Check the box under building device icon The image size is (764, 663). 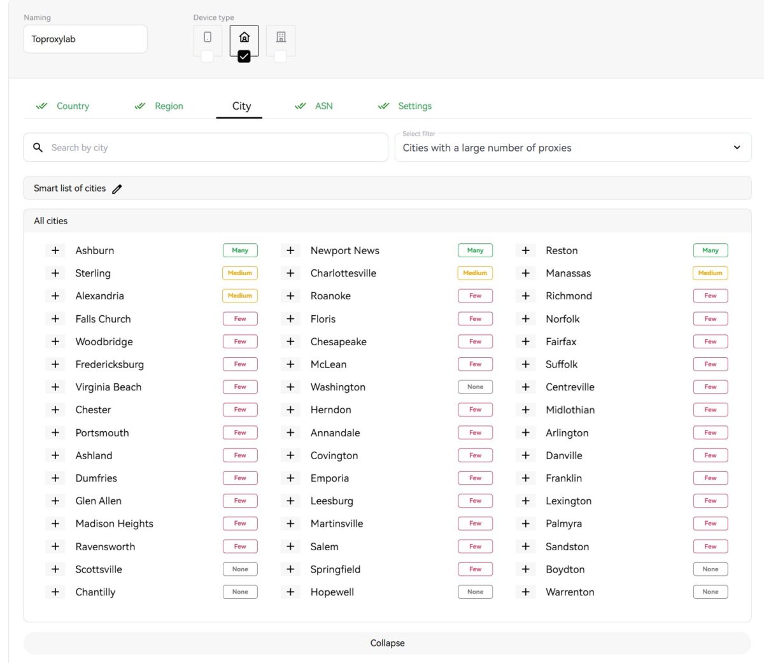coord(280,57)
